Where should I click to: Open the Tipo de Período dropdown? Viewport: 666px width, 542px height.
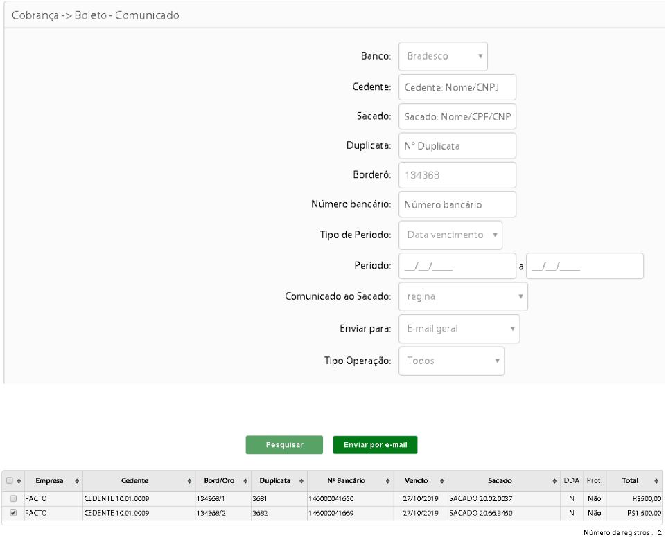coord(450,235)
